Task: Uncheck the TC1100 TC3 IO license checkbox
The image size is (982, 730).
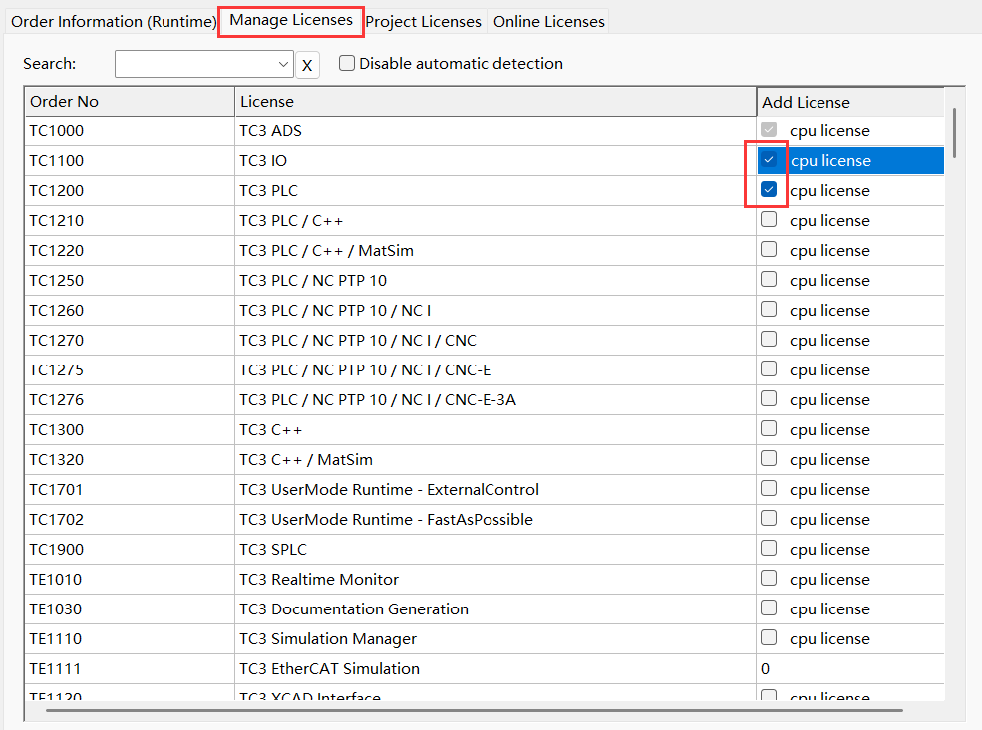Action: tap(769, 160)
